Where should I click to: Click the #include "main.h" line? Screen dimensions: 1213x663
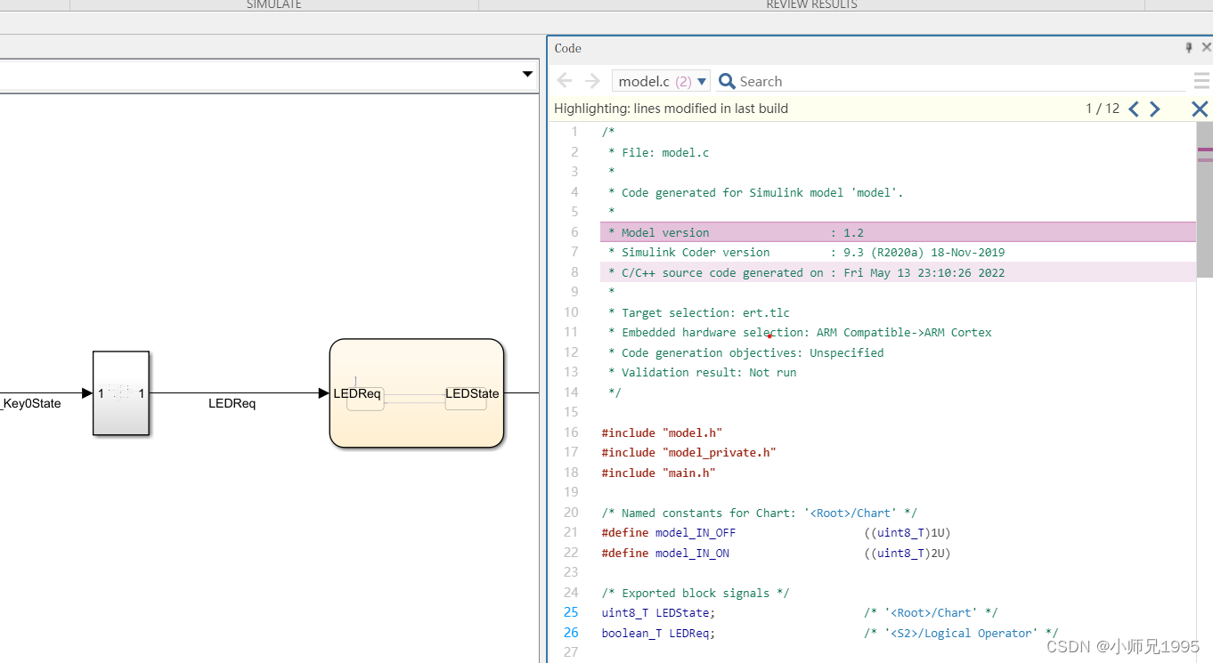pyautogui.click(x=658, y=473)
